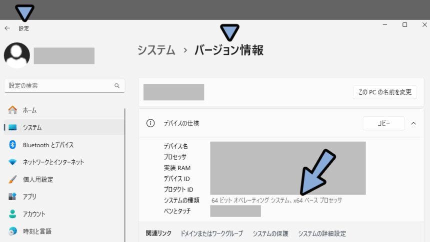Click the アプリ icon in sidebar
Viewport: 430px width, 242px height.
(x=12, y=196)
